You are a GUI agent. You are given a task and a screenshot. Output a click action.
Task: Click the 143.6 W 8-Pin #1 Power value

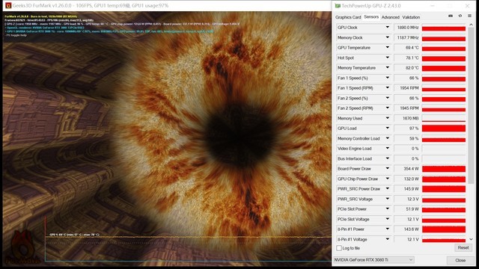click(411, 229)
